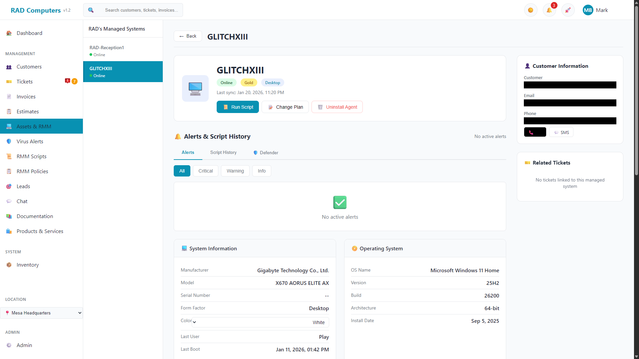Filter alerts by Critical

pyautogui.click(x=205, y=171)
